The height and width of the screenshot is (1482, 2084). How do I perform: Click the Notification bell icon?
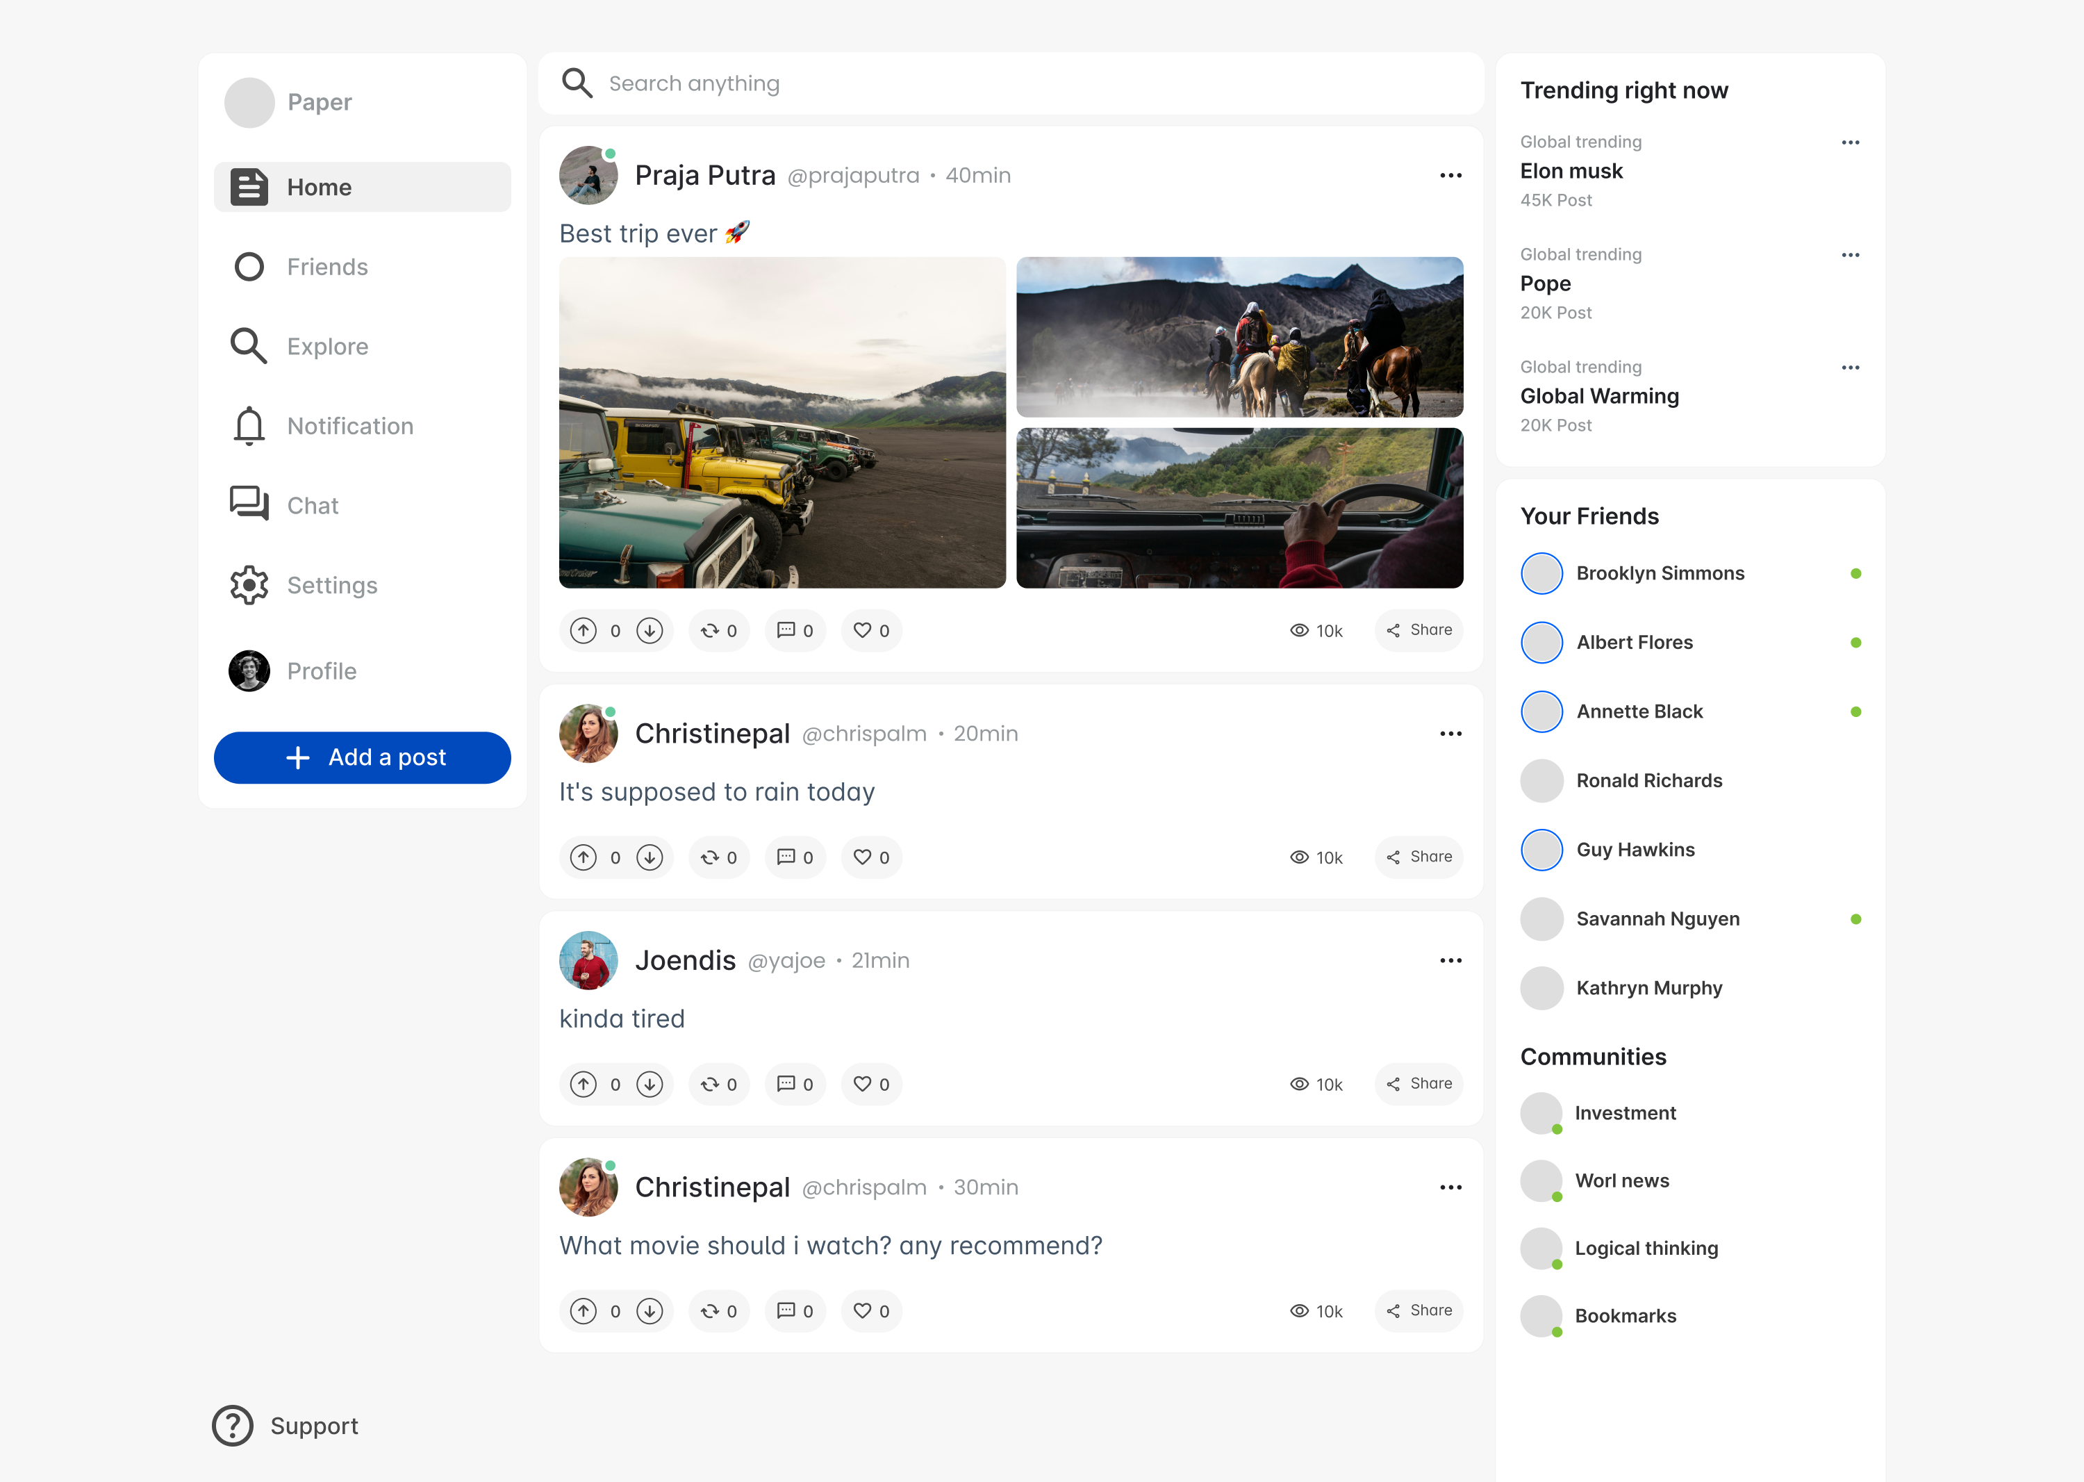(x=248, y=426)
